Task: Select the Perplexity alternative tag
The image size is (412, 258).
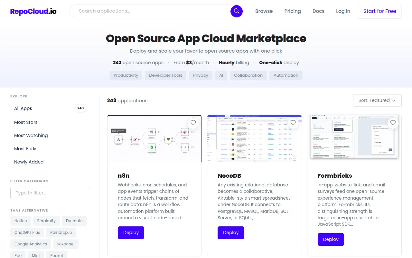Action: point(46,221)
